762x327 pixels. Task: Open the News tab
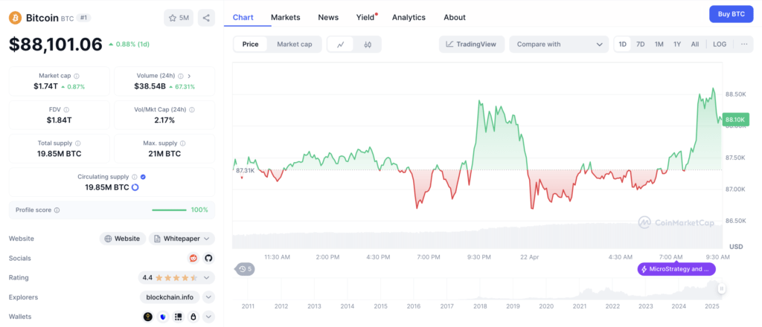coord(328,17)
